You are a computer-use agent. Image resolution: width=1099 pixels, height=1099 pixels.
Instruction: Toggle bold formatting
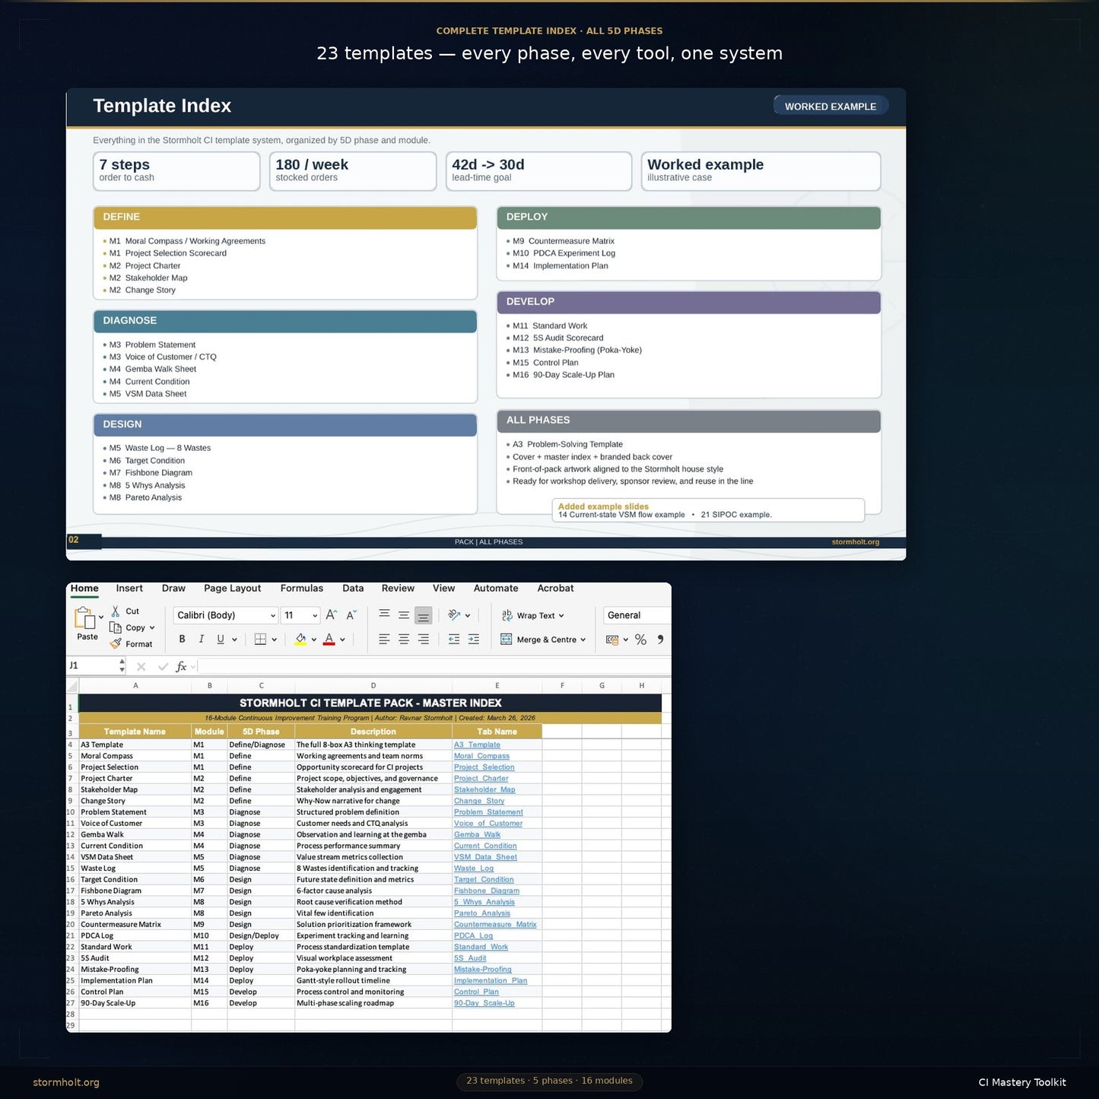pos(182,639)
